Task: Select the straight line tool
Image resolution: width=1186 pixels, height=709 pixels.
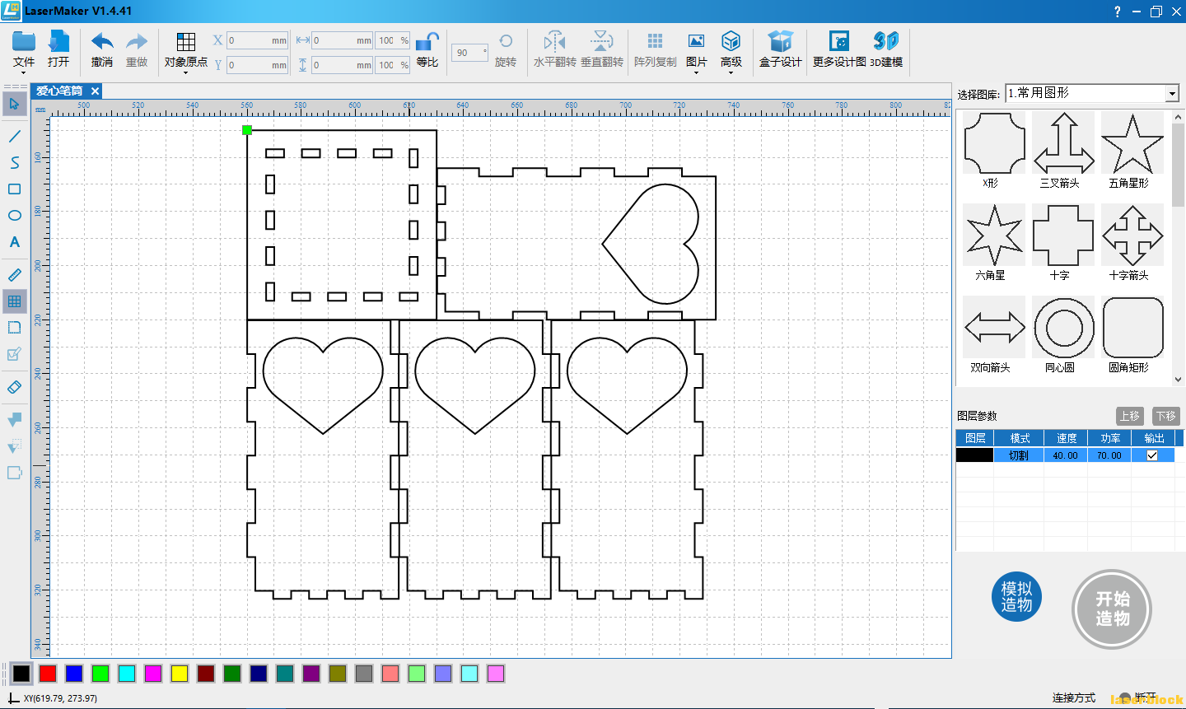Action: pos(15,136)
